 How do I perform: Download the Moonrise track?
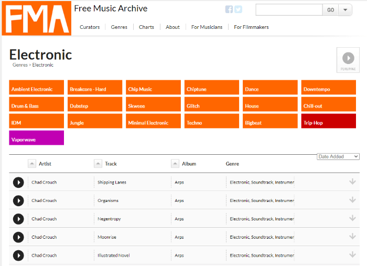coord(352,237)
